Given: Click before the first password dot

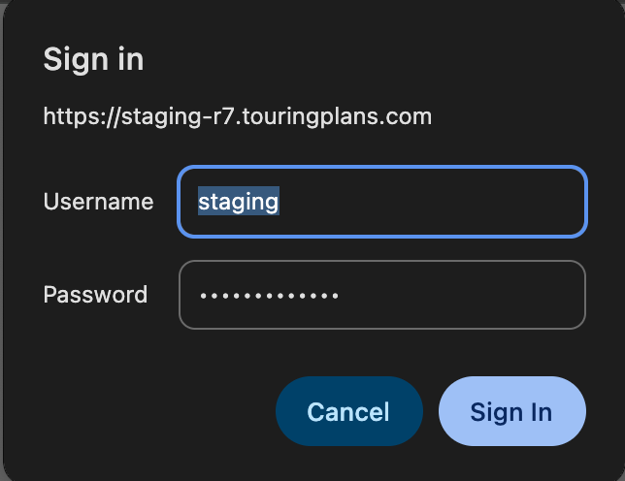Looking at the screenshot, I should tap(195, 295).
